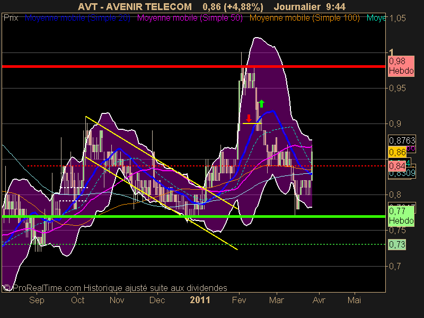The height and width of the screenshot is (318, 424).
Task: Click the green 0,77 Hebdo price tag
Action: tap(401, 216)
